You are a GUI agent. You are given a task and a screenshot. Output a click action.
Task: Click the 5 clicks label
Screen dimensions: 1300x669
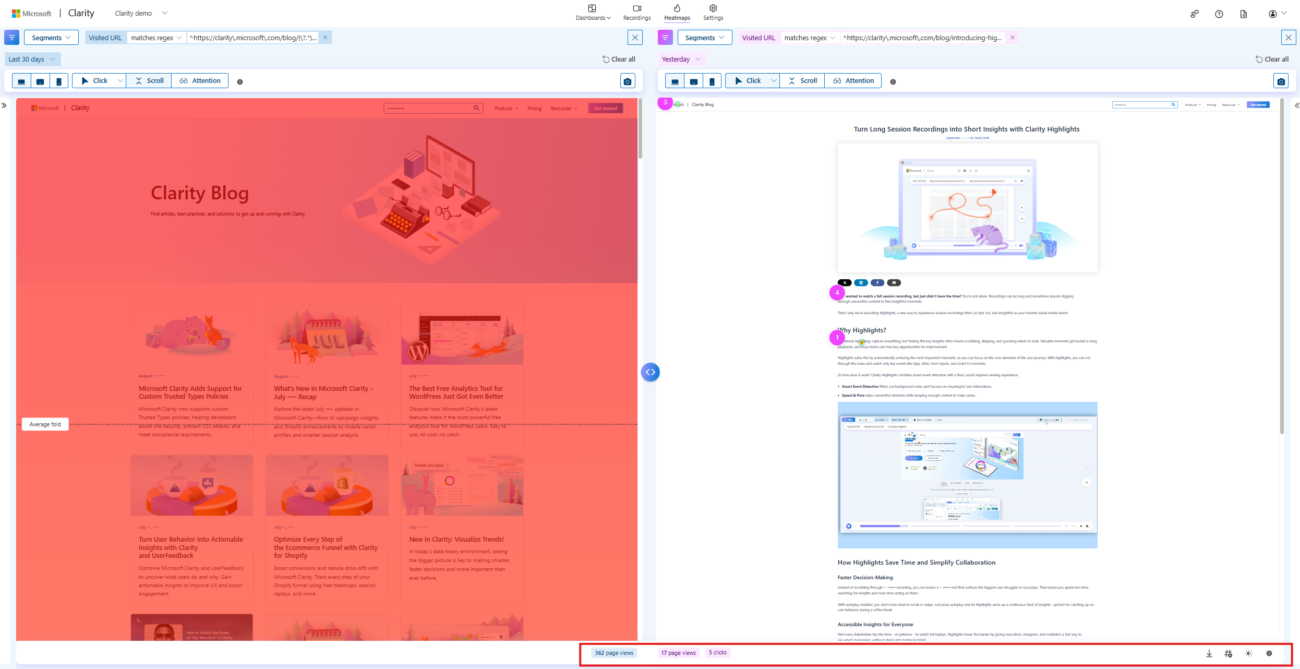pyautogui.click(x=718, y=652)
